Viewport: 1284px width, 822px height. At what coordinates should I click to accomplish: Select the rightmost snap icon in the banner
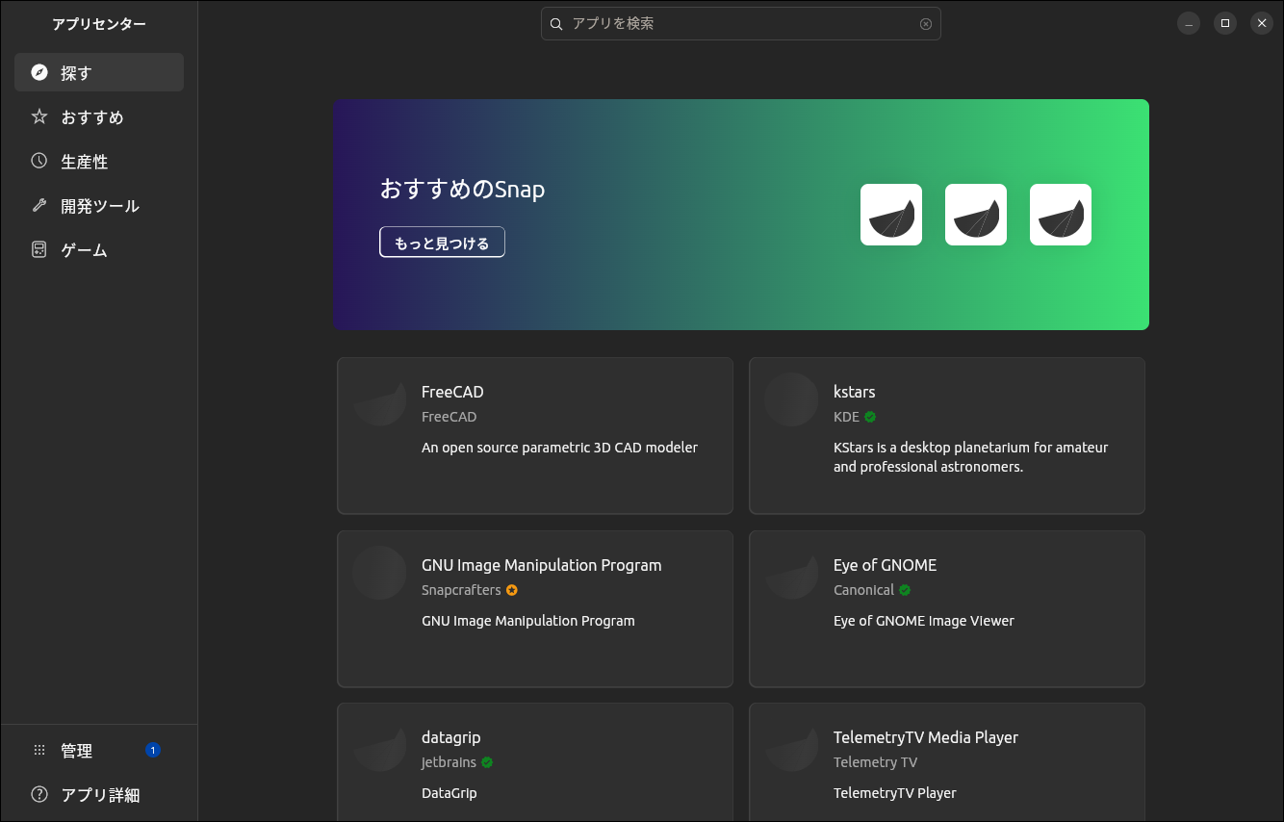[1061, 215]
